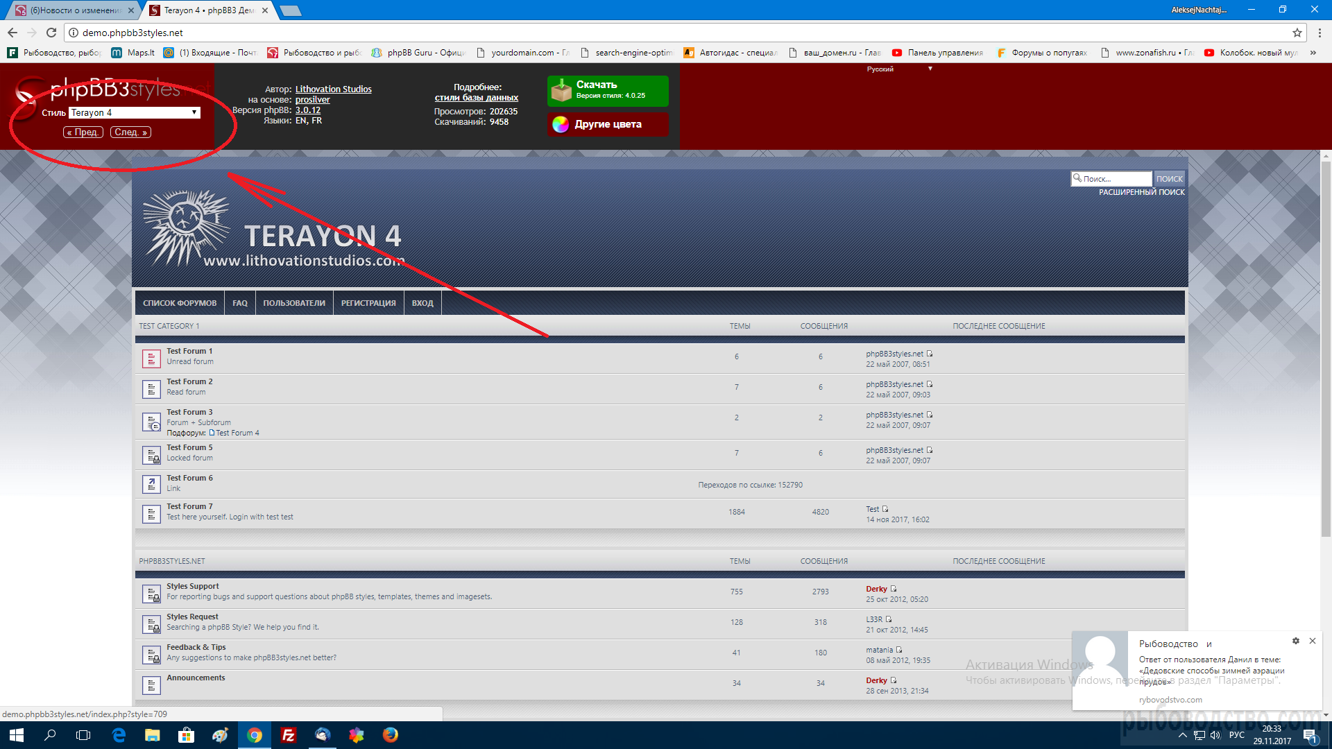
Task: Open Maps.lt bookmark
Action: click(133, 53)
